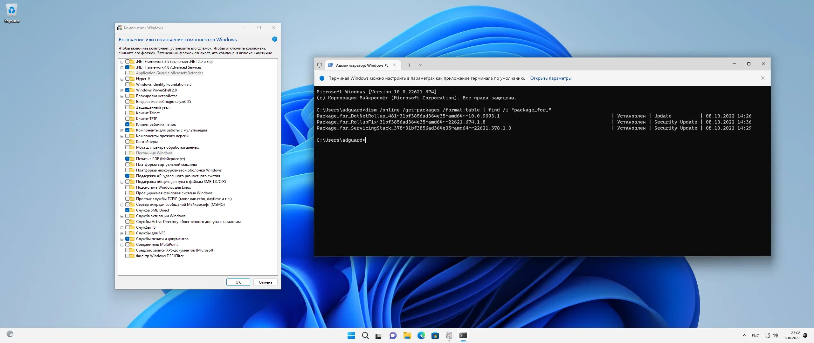Open the Windows Start button
The image size is (814, 343).
351,336
